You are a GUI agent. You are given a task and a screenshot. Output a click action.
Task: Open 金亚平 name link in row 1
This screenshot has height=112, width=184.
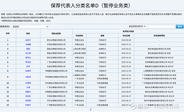pyautogui.click(x=28, y=40)
